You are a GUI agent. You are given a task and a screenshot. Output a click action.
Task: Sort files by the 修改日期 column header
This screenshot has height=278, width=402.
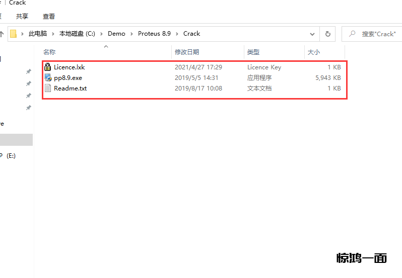pyautogui.click(x=187, y=52)
